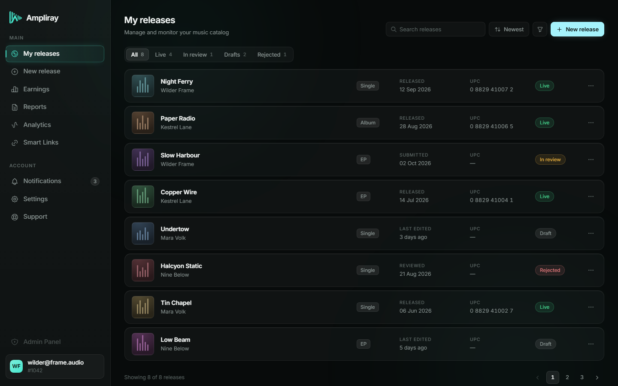Open more options for Copper Wire
The width and height of the screenshot is (618, 386).
(591, 196)
